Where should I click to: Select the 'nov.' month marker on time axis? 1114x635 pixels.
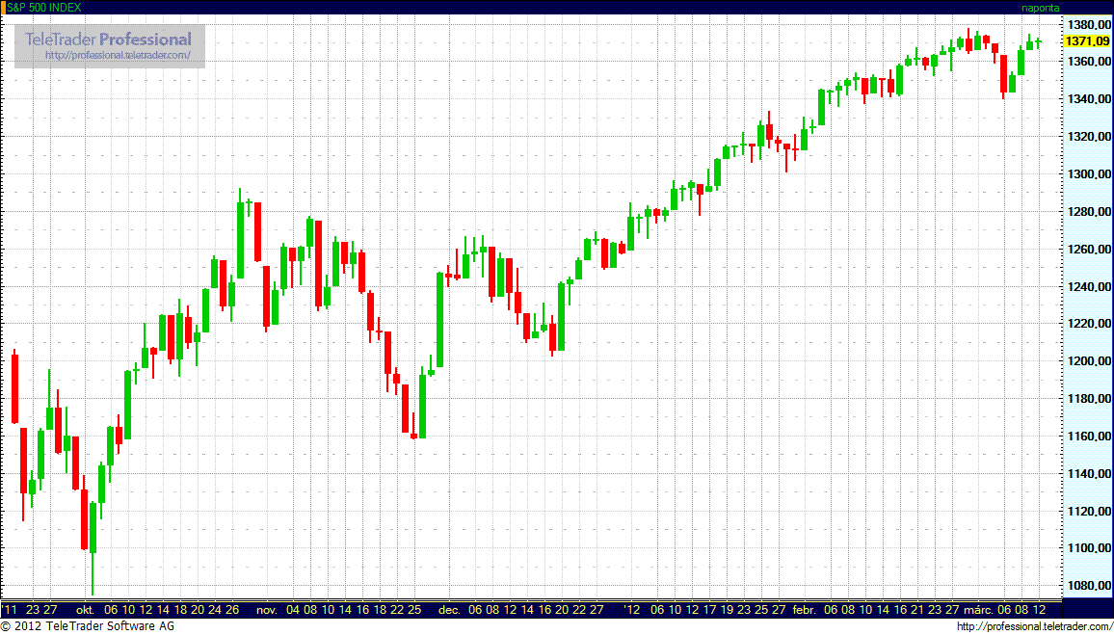[x=267, y=610]
